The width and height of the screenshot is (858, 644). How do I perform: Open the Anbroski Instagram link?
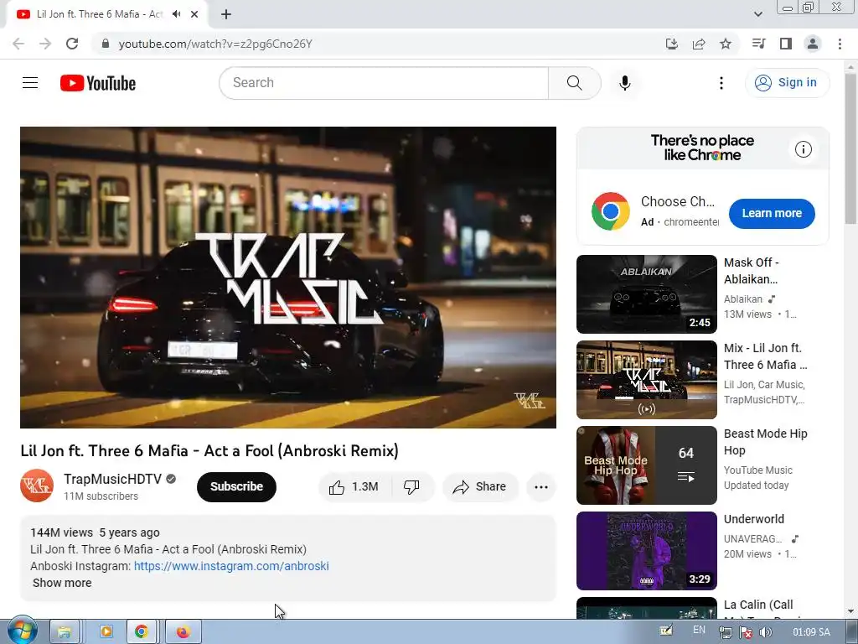pos(231,566)
